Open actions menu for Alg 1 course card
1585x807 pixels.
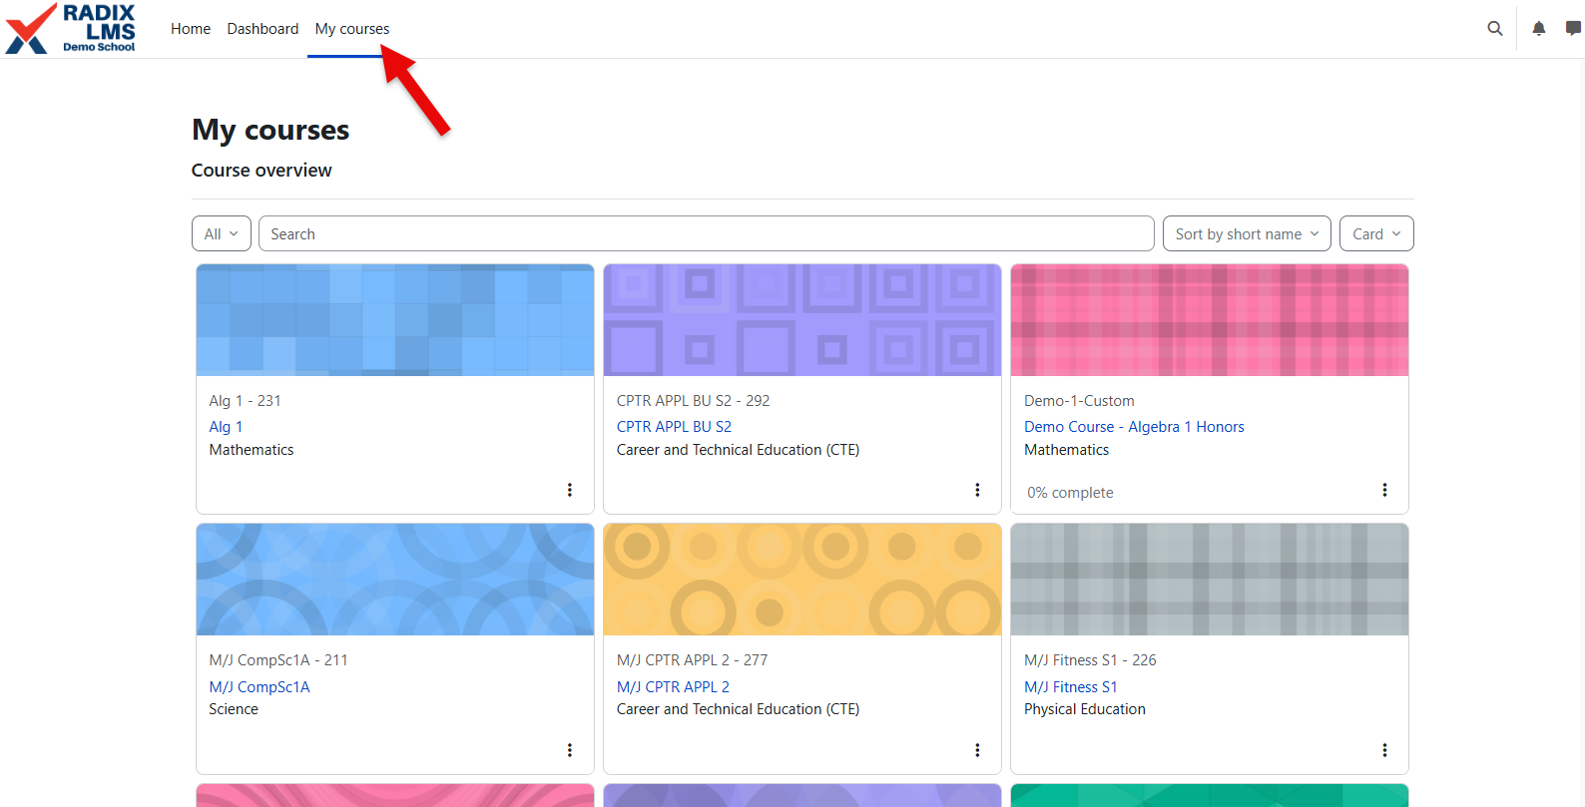pos(570,490)
